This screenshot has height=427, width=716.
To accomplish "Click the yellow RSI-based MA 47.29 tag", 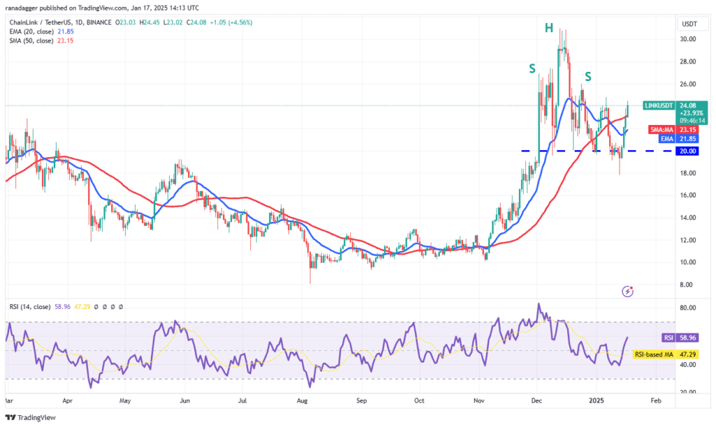I will tap(671, 355).
